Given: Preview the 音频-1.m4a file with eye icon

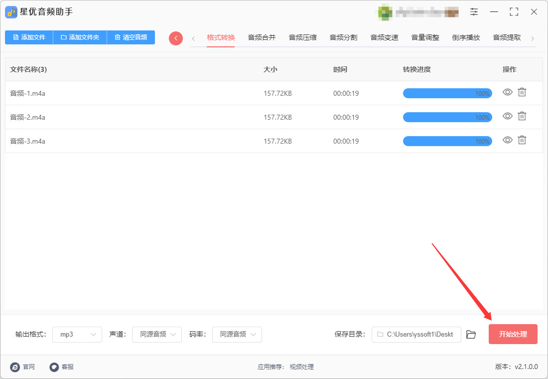Looking at the screenshot, I should click(508, 92).
